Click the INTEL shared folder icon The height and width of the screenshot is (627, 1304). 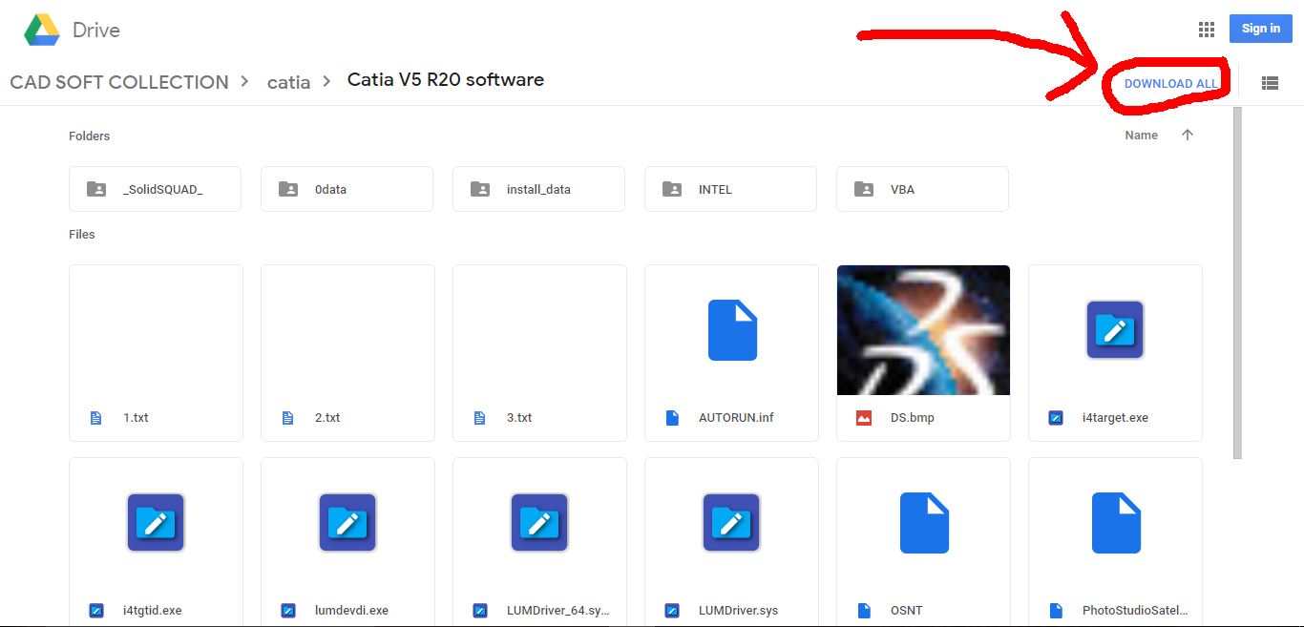pyautogui.click(x=672, y=189)
